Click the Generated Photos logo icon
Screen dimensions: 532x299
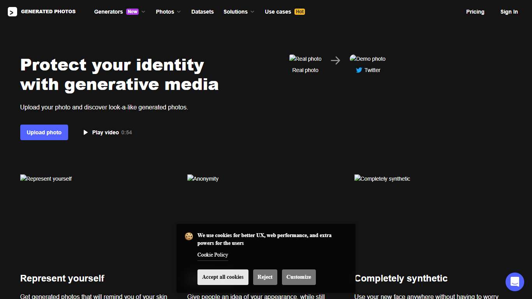(x=12, y=12)
